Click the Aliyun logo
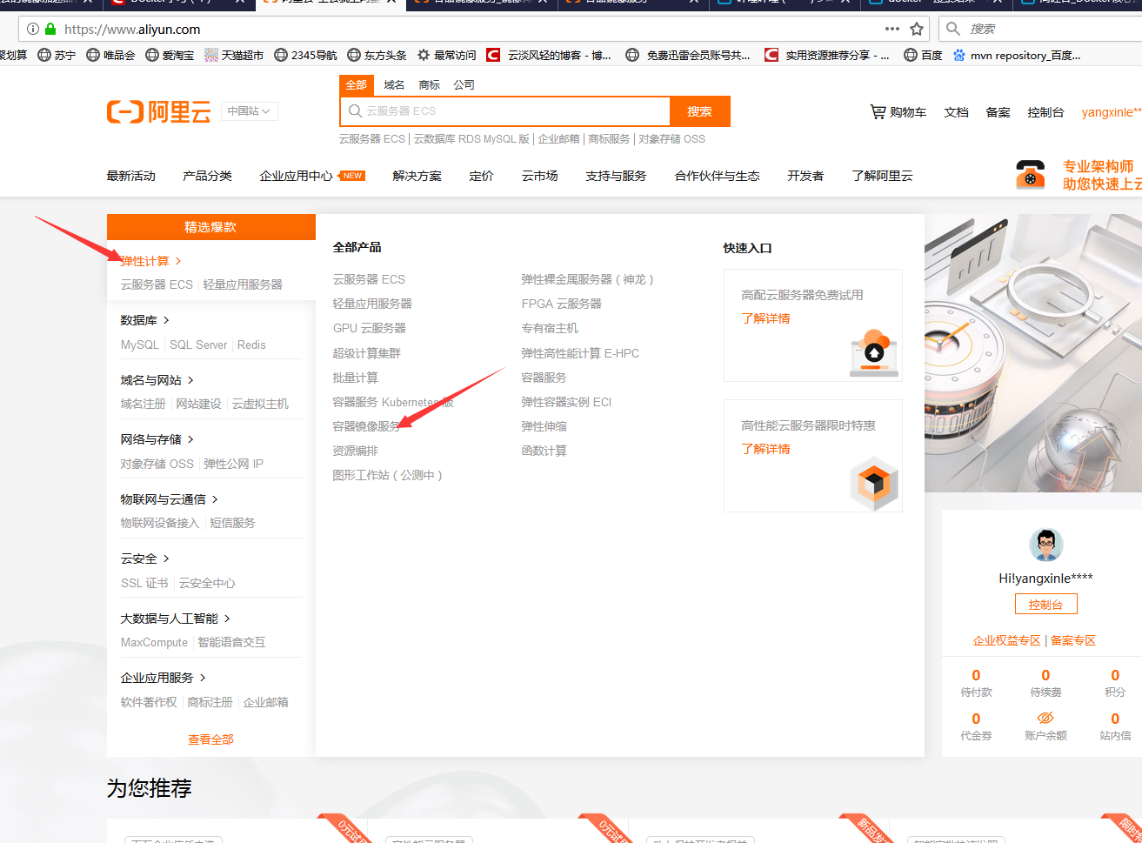Image resolution: width=1142 pixels, height=843 pixels. click(x=159, y=111)
